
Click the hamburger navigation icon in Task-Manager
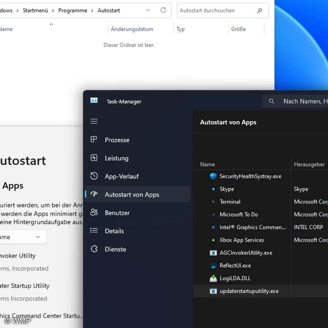94,121
